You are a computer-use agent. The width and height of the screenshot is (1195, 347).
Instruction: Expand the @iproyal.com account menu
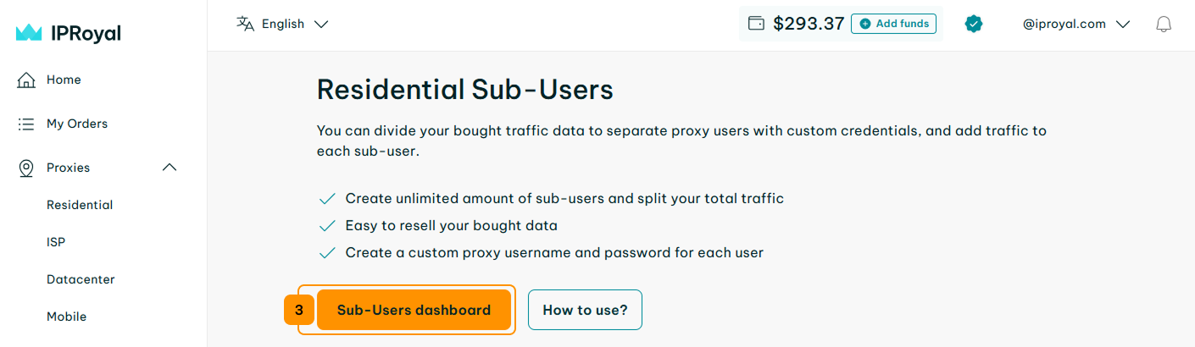(1076, 24)
